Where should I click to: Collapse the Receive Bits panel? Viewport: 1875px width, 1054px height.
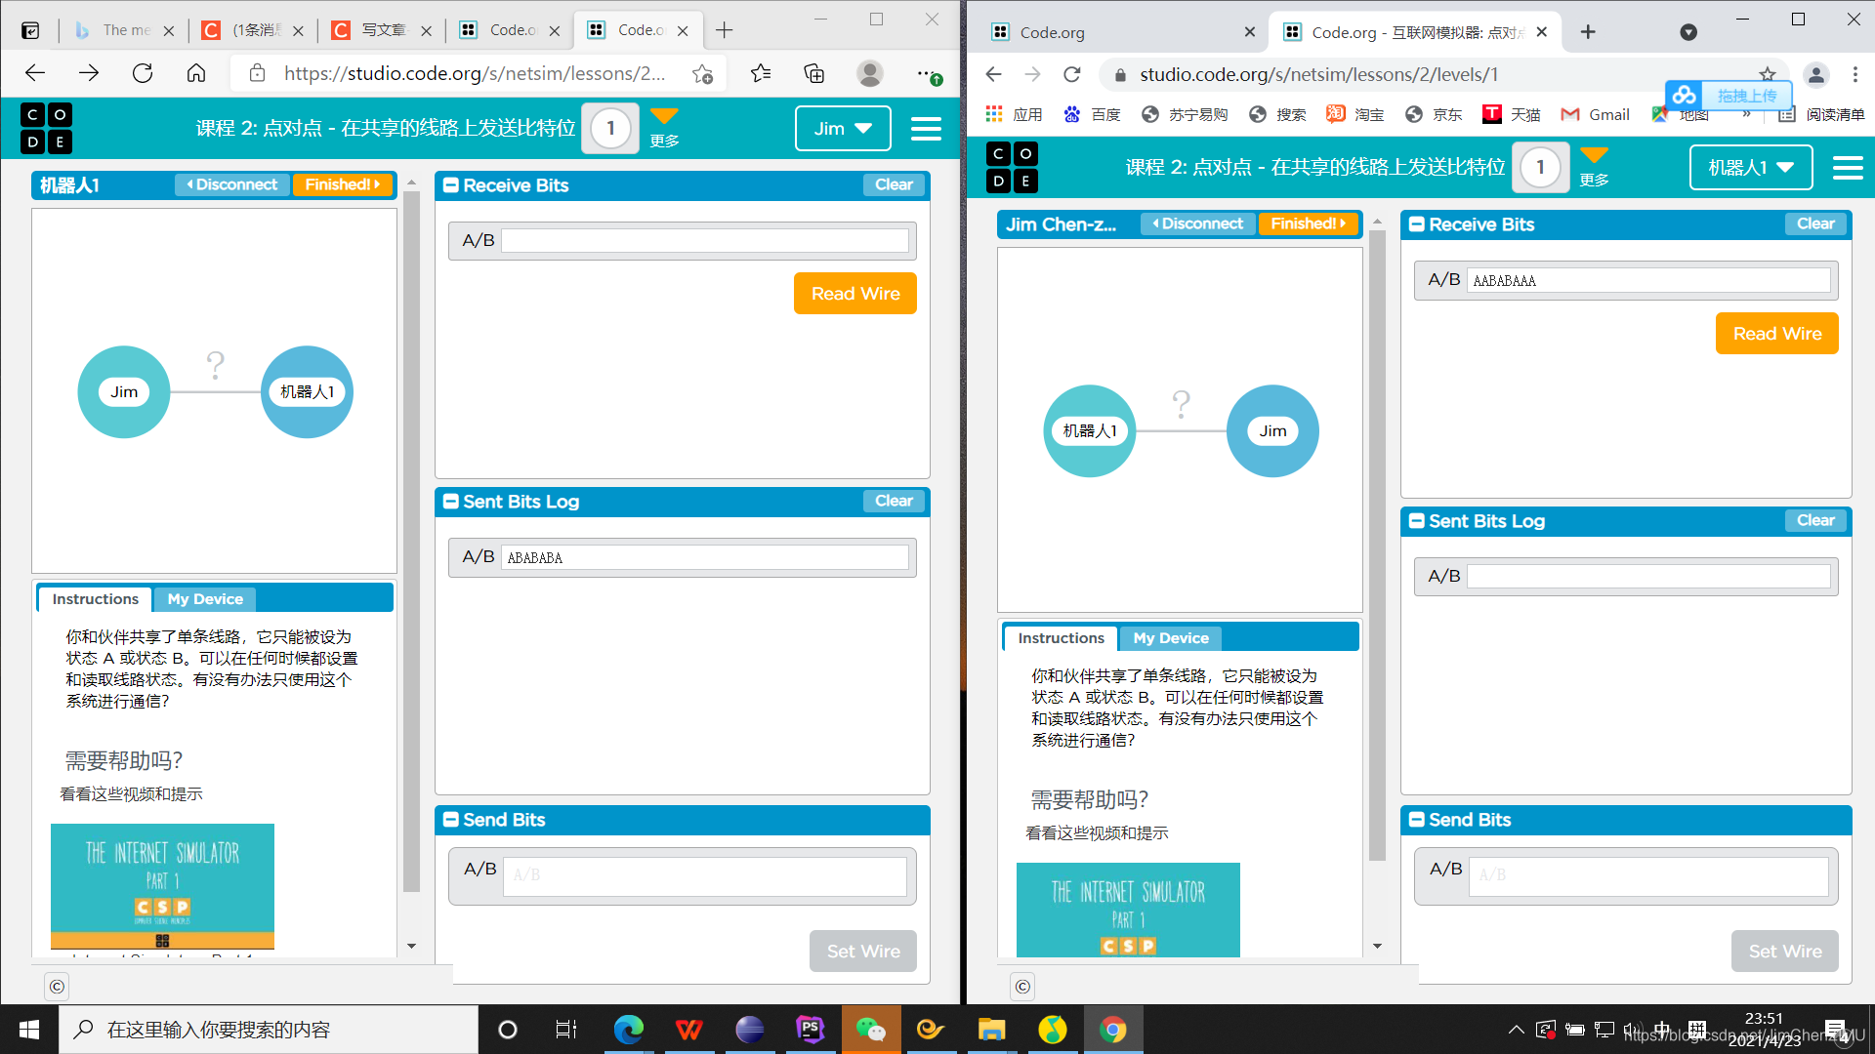pos(451,184)
